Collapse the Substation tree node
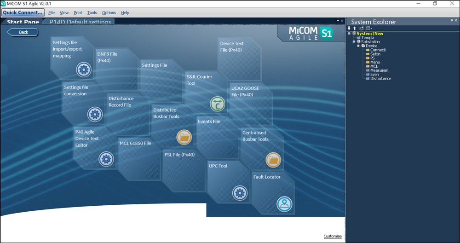 pyautogui.click(x=354, y=42)
